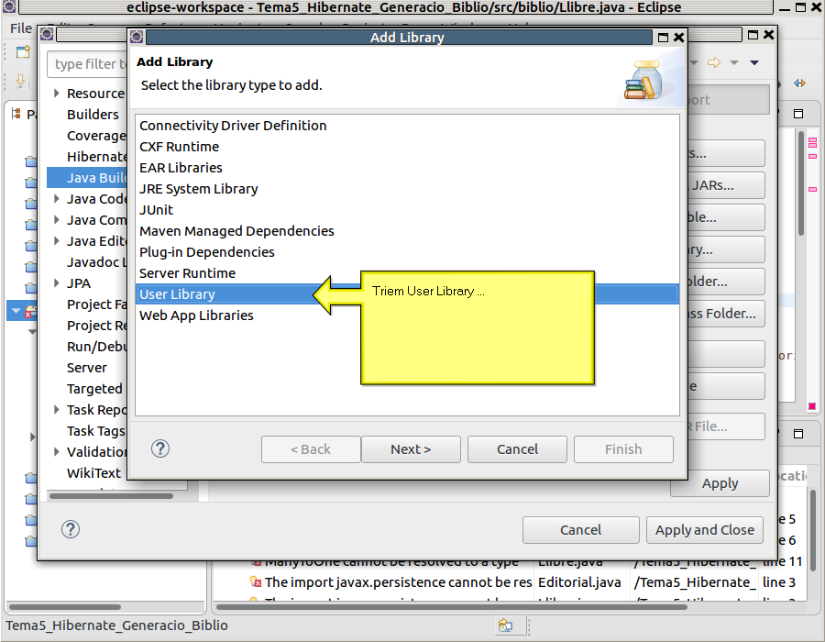Click the pink error marker in ruler
The image size is (825, 642).
812,406
